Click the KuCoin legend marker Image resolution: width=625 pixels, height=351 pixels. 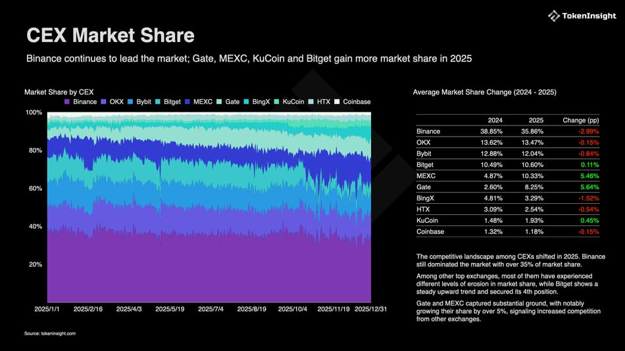(276, 102)
